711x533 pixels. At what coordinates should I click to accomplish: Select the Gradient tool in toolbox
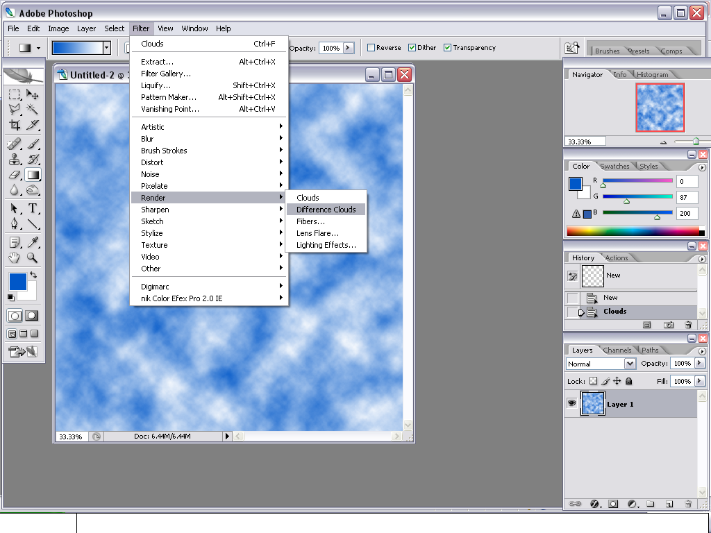pos(33,175)
